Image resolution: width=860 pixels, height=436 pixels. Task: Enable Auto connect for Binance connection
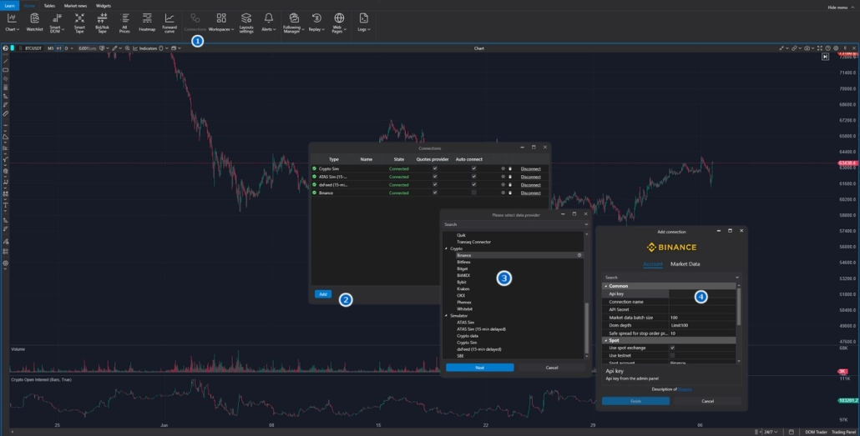point(474,193)
